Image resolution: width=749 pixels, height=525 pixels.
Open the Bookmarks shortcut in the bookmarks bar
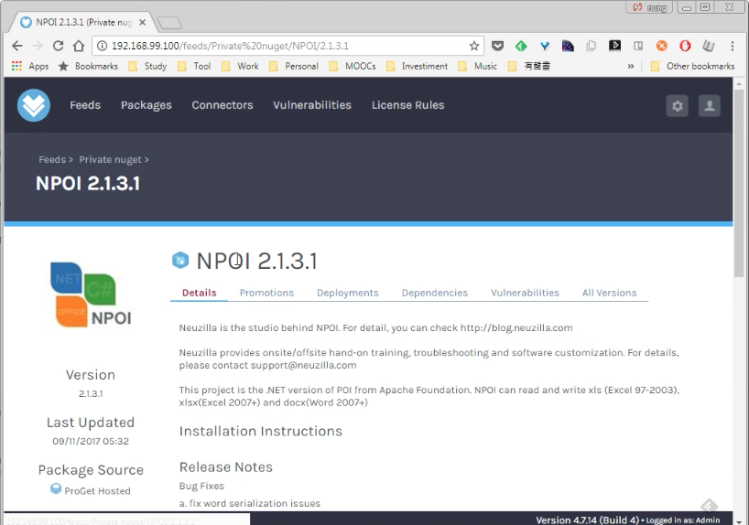pos(88,66)
